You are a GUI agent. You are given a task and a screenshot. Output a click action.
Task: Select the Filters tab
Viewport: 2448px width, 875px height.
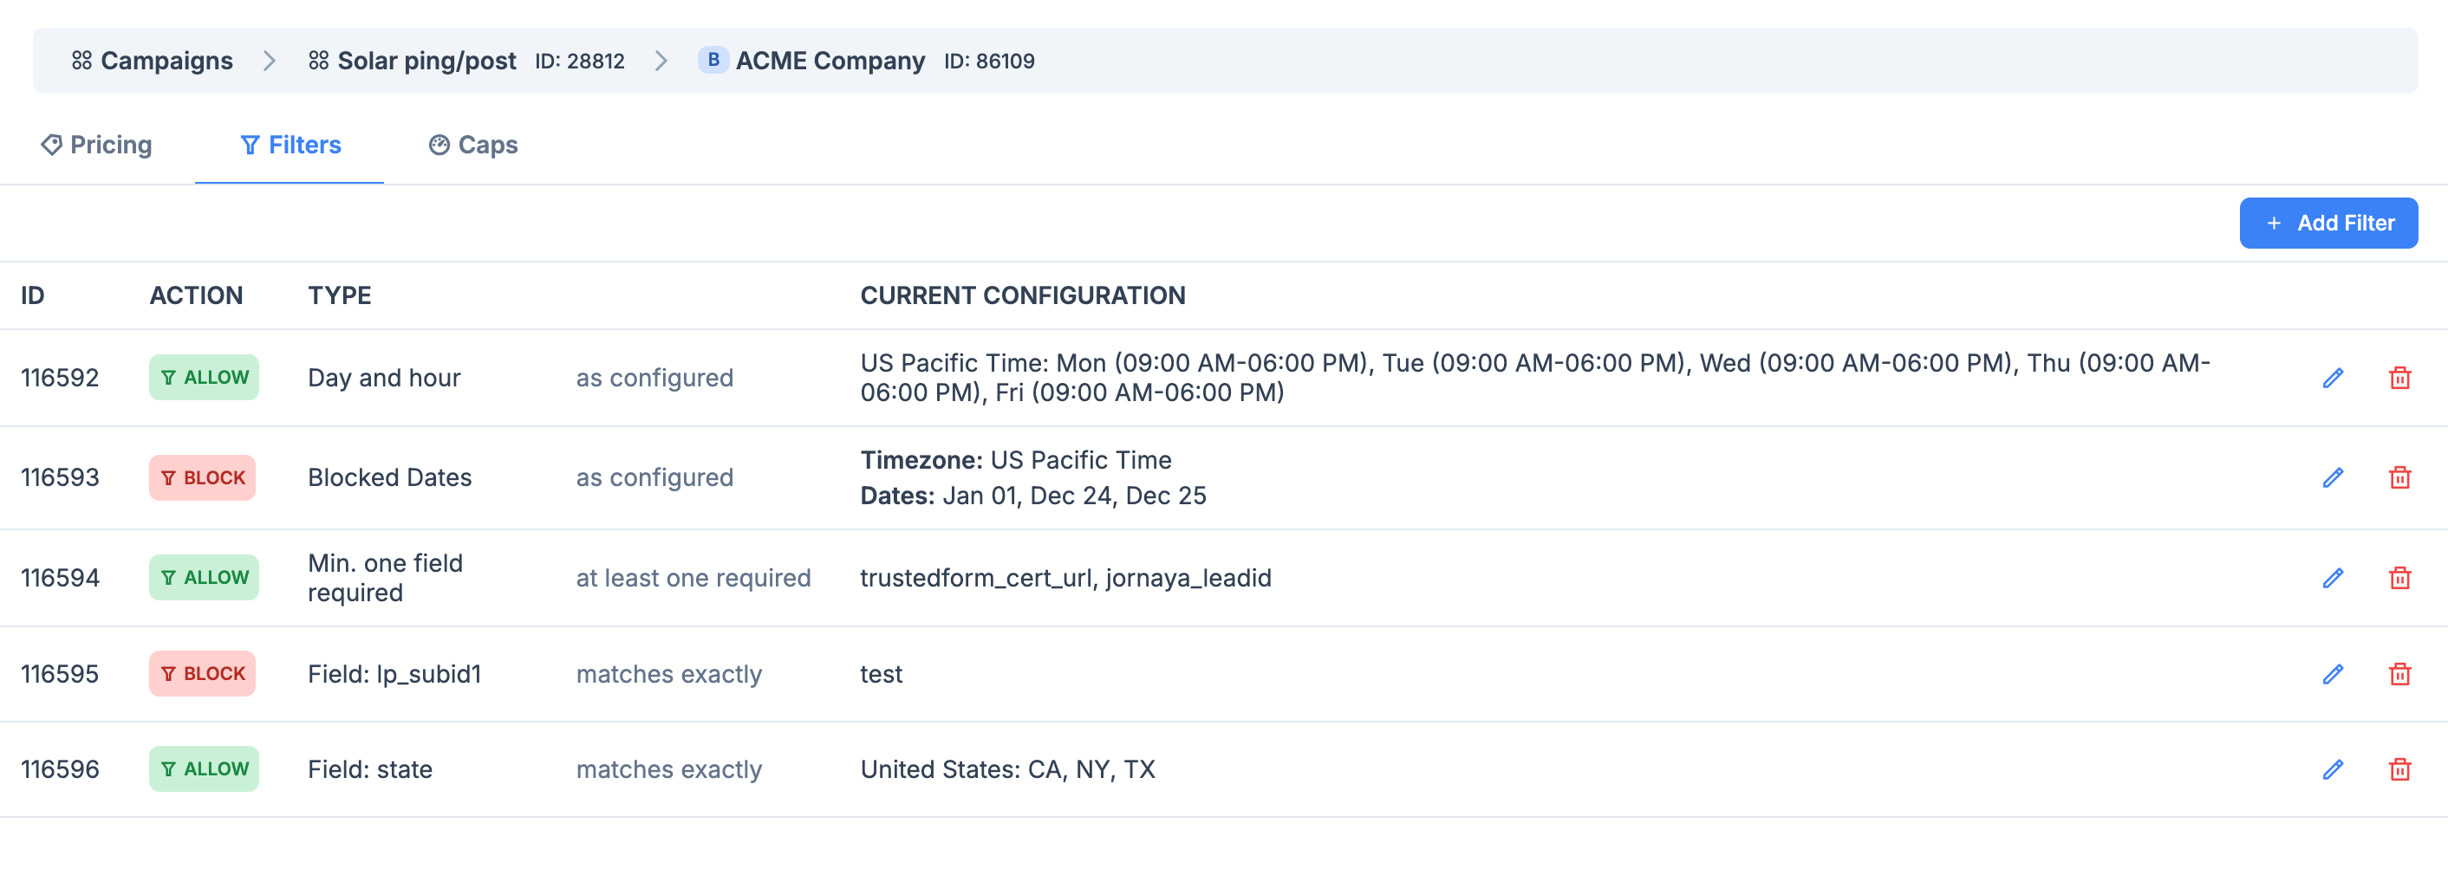click(290, 146)
